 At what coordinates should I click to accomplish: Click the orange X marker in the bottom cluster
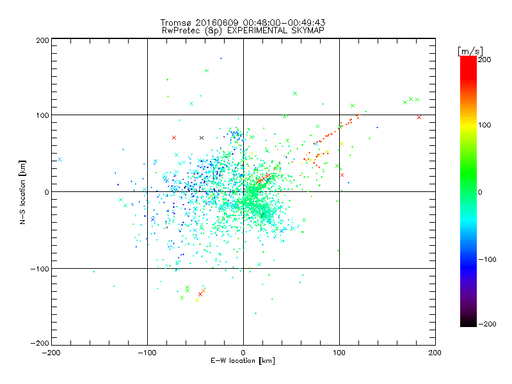(204, 291)
